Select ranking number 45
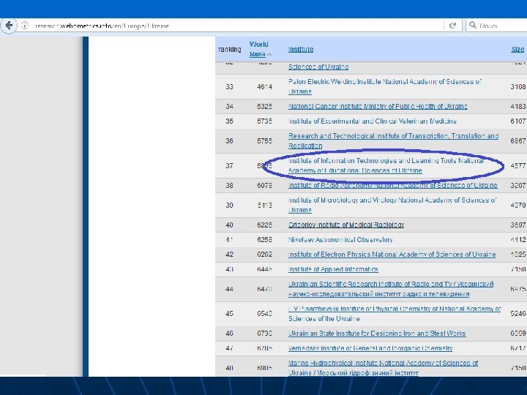 [229, 314]
